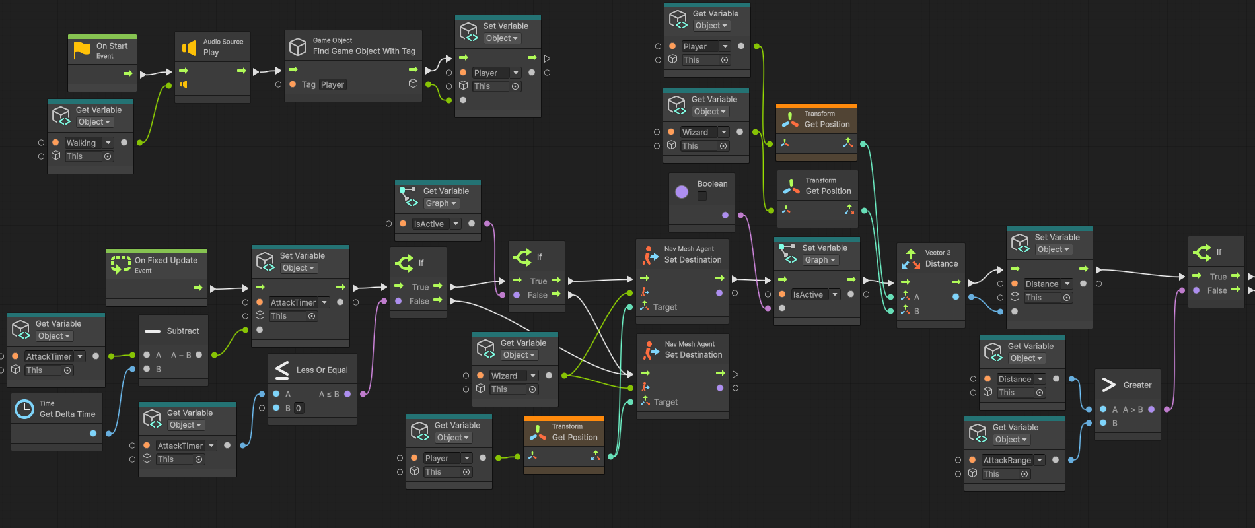This screenshot has width=1255, height=528.
Task: Click the A input port of Vector 3 Distance
Action: 906,297
